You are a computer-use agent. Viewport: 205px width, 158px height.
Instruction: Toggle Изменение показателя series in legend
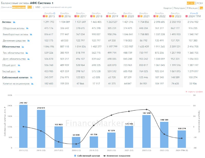pos(117,156)
